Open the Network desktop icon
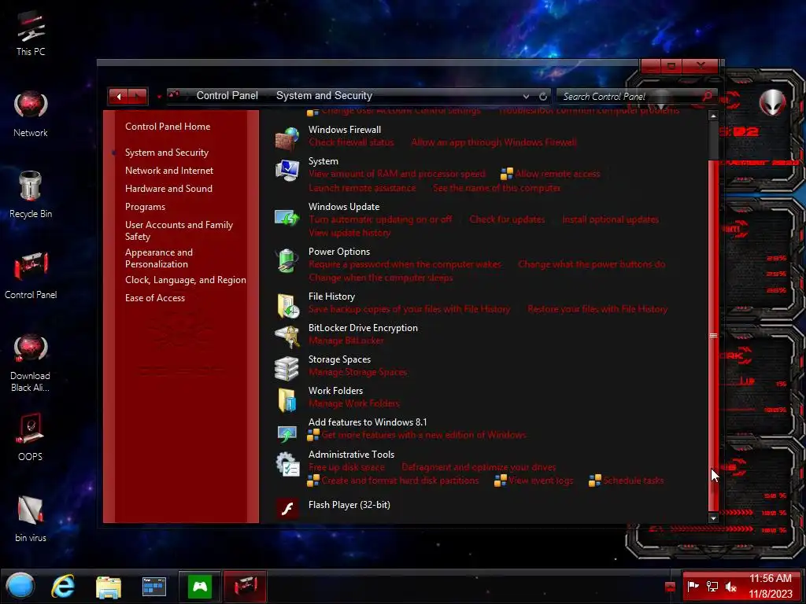 click(31, 114)
